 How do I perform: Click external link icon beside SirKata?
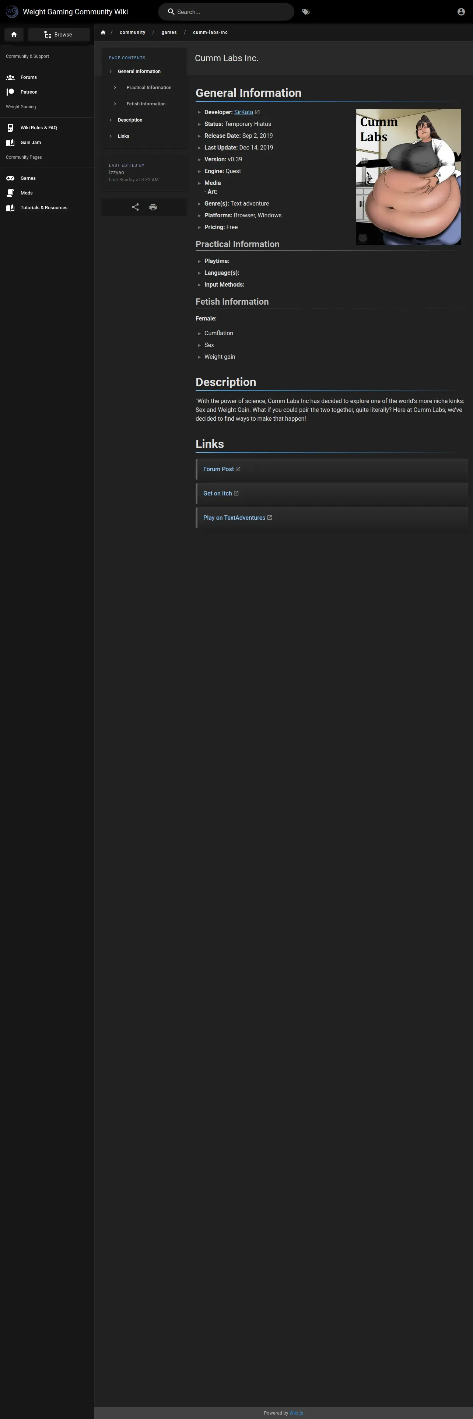257,112
